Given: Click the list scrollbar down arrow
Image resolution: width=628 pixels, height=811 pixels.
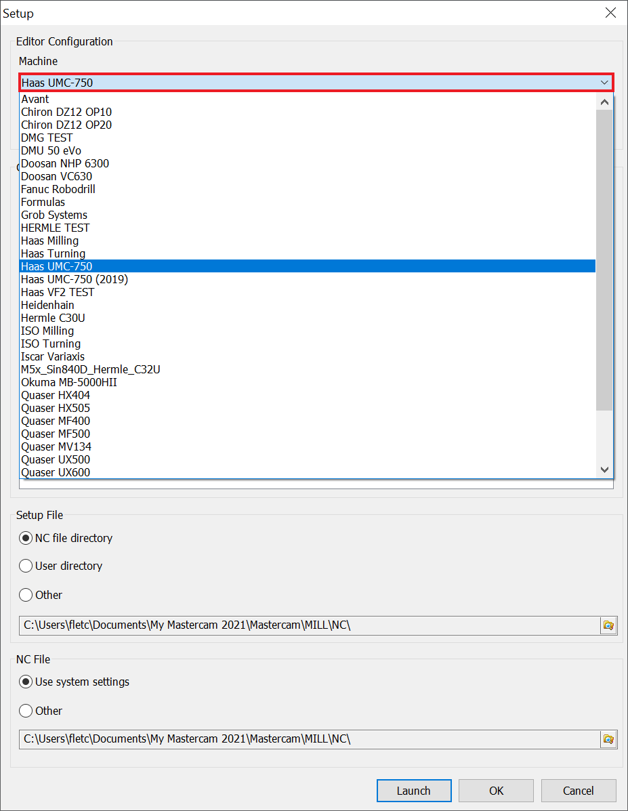Looking at the screenshot, I should [604, 470].
